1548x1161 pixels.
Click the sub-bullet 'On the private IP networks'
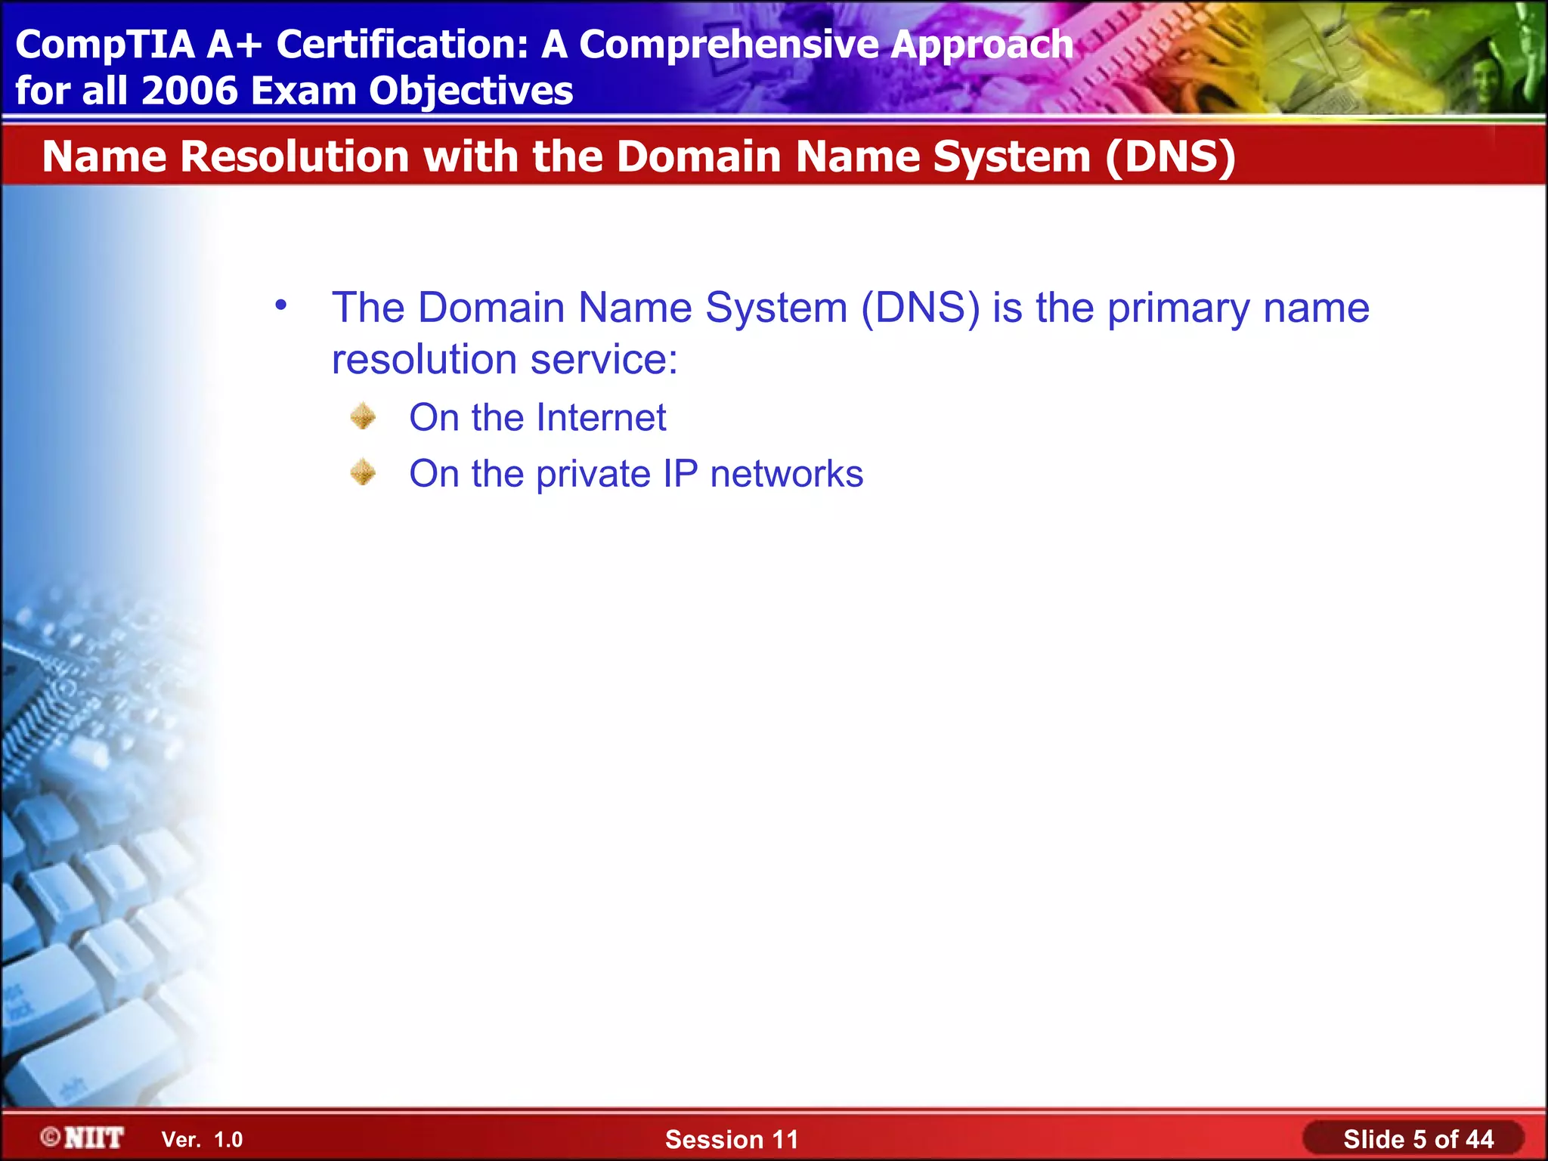(636, 475)
